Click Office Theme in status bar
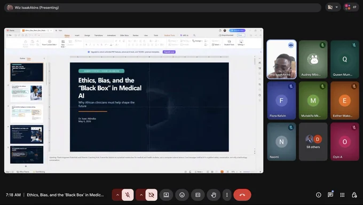Image resolution: width=363 pixels, height=205 pixels. tap(23, 172)
